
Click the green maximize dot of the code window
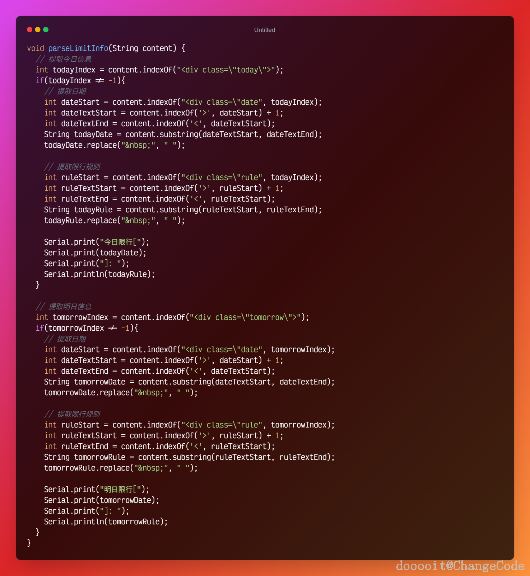pos(46,30)
